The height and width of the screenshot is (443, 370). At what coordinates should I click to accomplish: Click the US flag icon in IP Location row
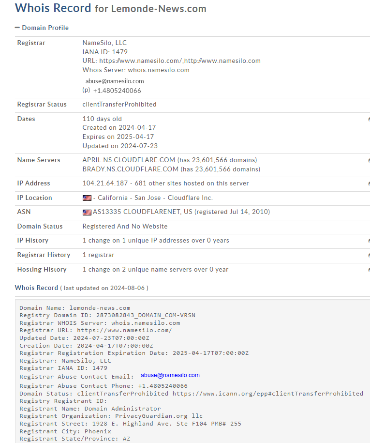[87, 198]
